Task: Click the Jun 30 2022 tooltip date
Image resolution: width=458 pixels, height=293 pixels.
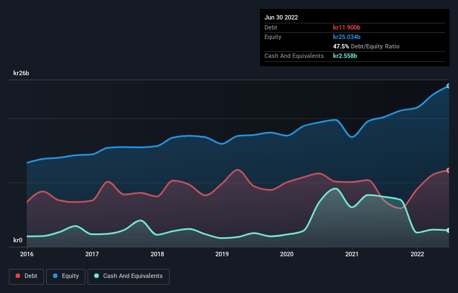Action: [281, 17]
